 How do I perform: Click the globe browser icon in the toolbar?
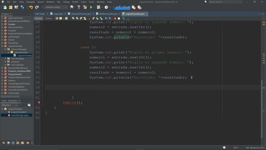pyautogui.click(x=71, y=7)
